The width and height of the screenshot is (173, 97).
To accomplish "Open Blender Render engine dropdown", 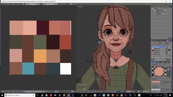I will (64, 4).
